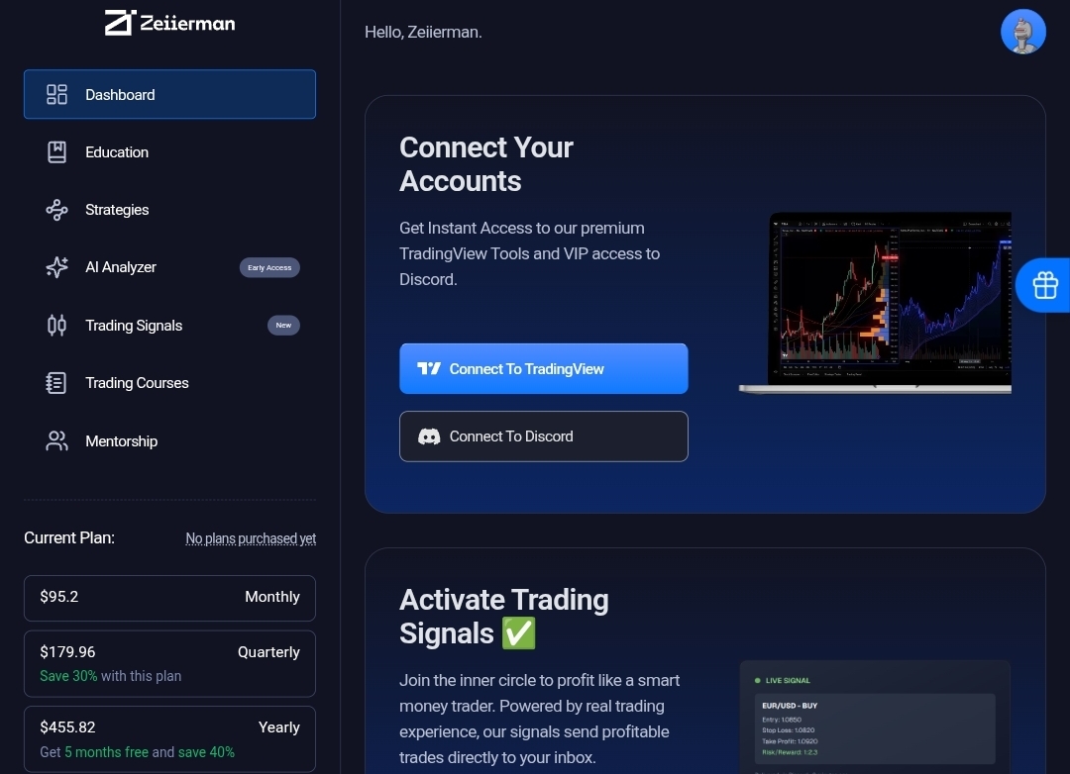Click the Zeiierman logo in sidebar
This screenshot has width=1070, height=774.
169,23
